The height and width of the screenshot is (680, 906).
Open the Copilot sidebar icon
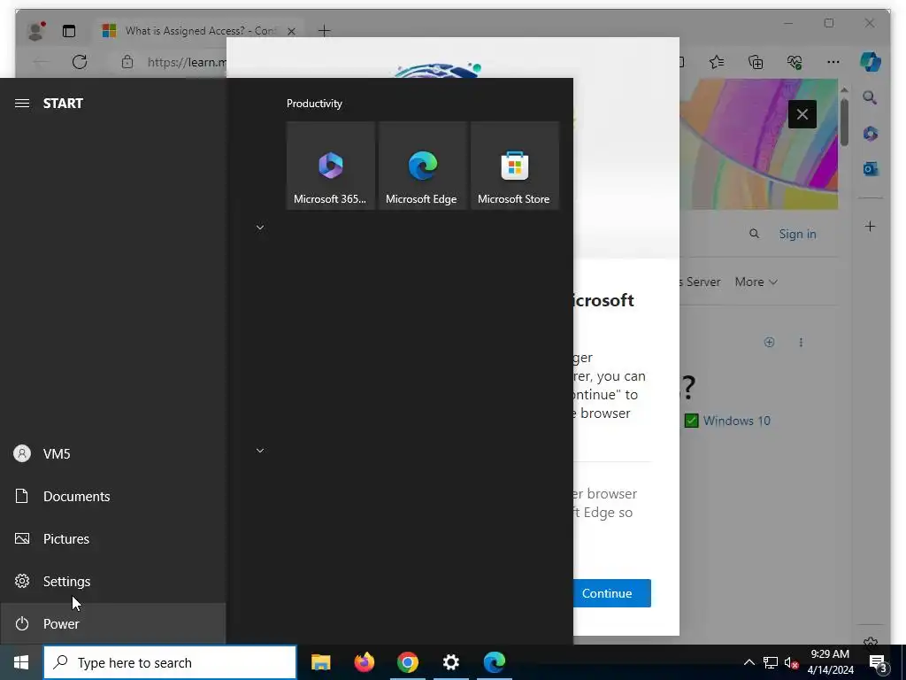click(x=871, y=62)
